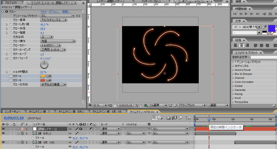
Task: Use the eyedropper for カラーA
Action: coord(49,76)
